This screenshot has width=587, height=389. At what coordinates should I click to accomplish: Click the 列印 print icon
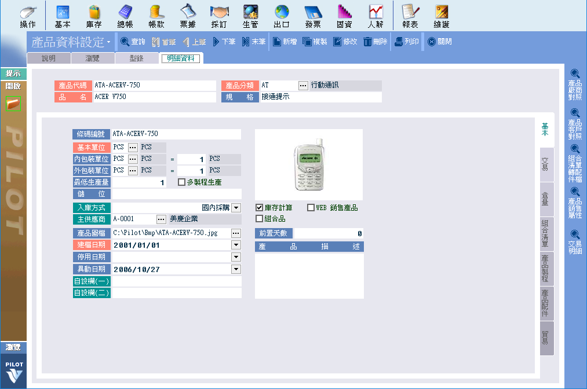click(406, 42)
